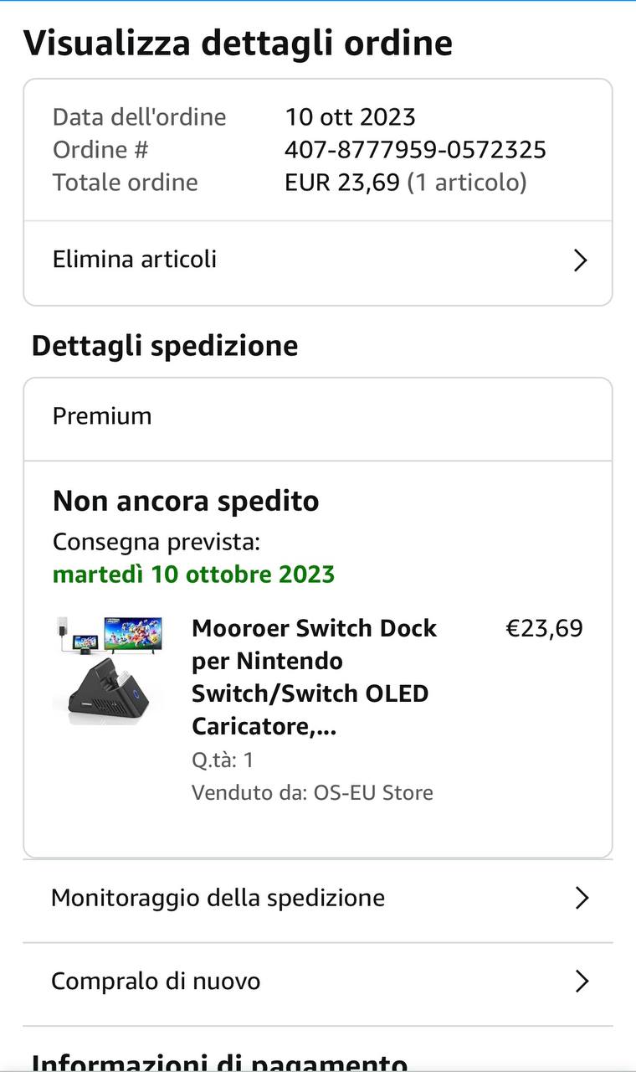Tap the arrow next to Monitoraggio della spedizione
The height and width of the screenshot is (1072, 636).
(582, 899)
